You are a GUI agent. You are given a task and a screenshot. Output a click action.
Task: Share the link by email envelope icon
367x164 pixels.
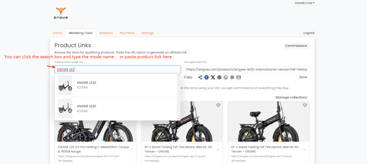tap(238, 78)
